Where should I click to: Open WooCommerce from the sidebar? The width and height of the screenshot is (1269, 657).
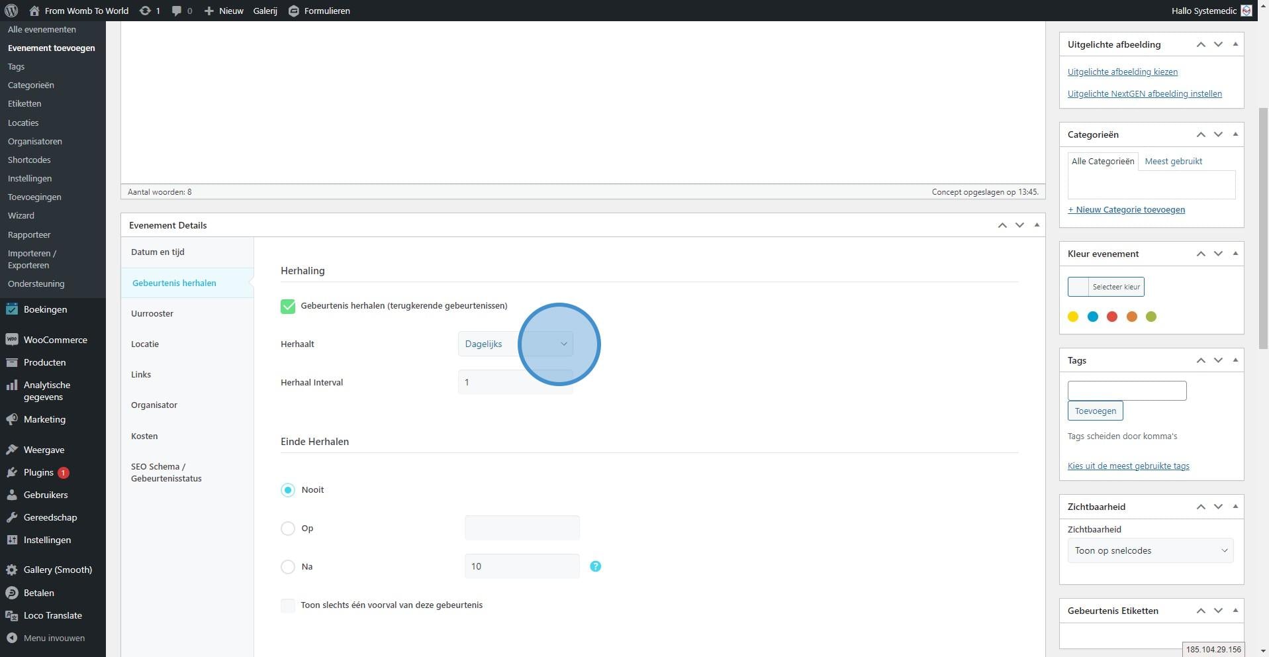coord(55,340)
